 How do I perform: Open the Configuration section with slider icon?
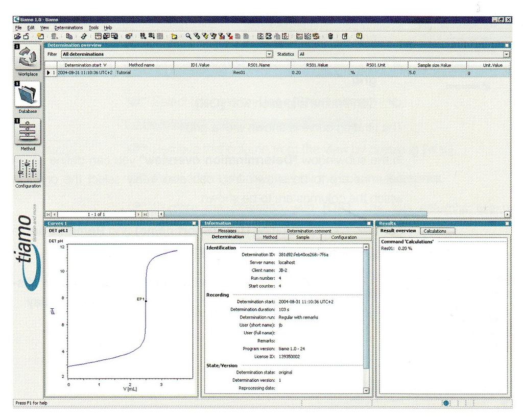(28, 168)
